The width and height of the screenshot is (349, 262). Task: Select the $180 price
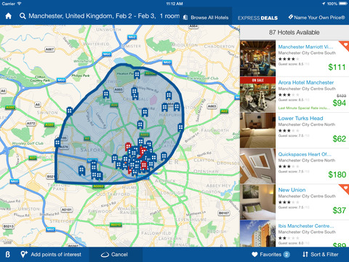[x=337, y=175]
